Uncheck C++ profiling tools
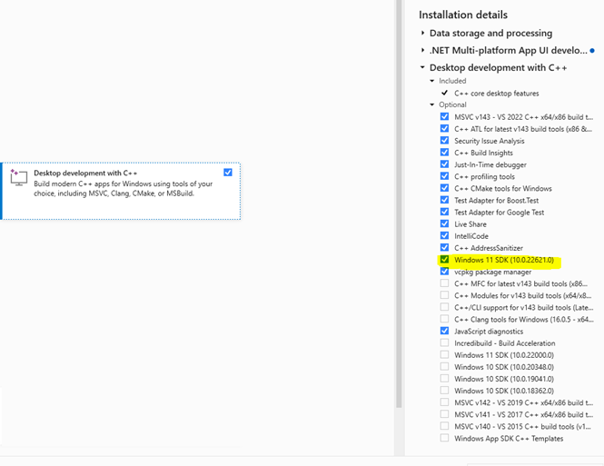604x466 pixels. (444, 176)
